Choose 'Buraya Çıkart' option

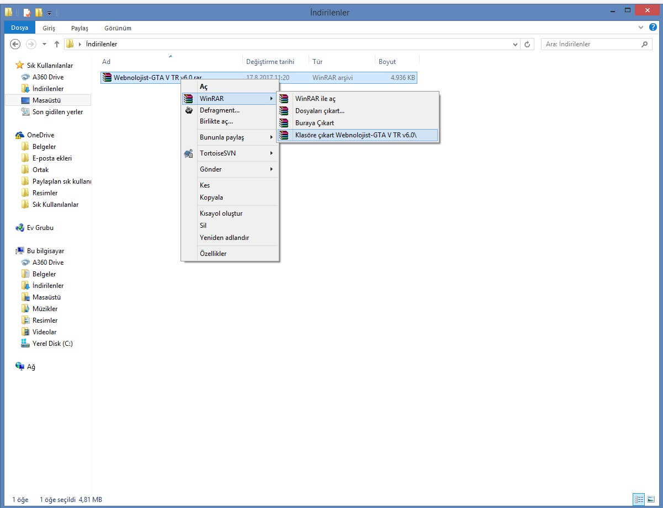[358, 123]
